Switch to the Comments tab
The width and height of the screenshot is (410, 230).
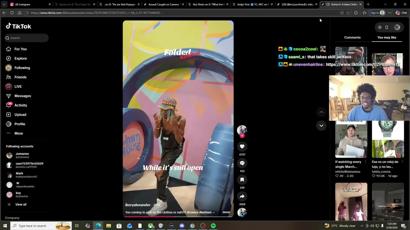click(352, 37)
